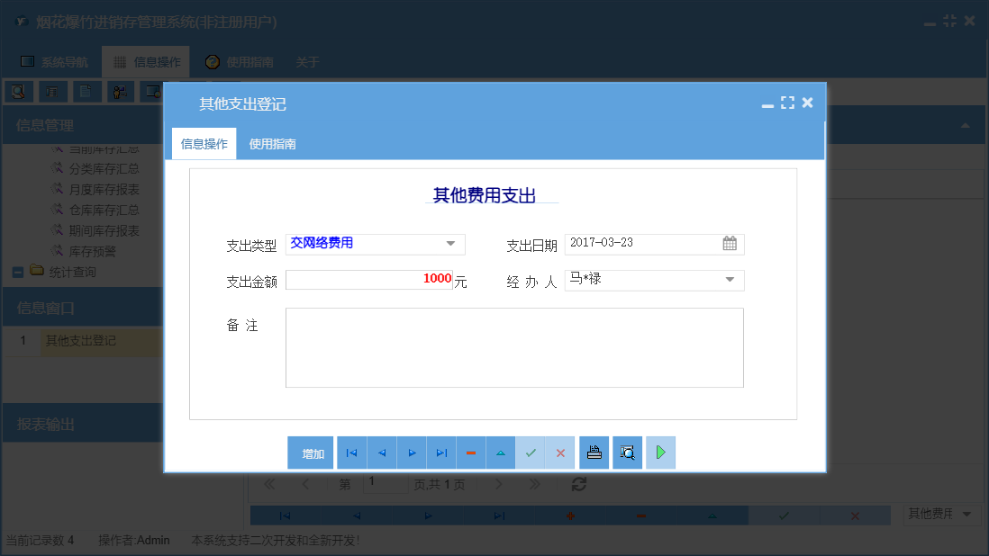This screenshot has height=556, width=989.
Task: Click the search document icon in main toolbar
Action: [19, 91]
